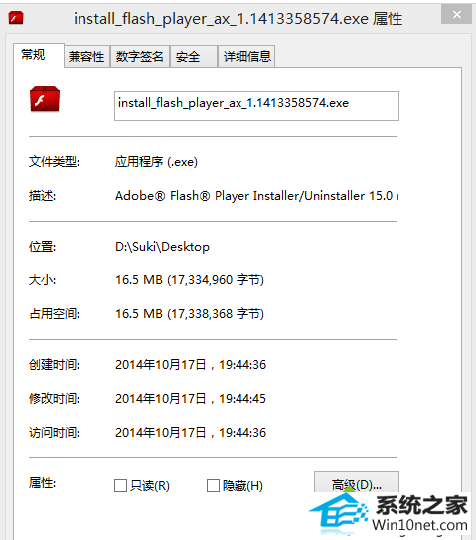Click the file name input field

256,106
